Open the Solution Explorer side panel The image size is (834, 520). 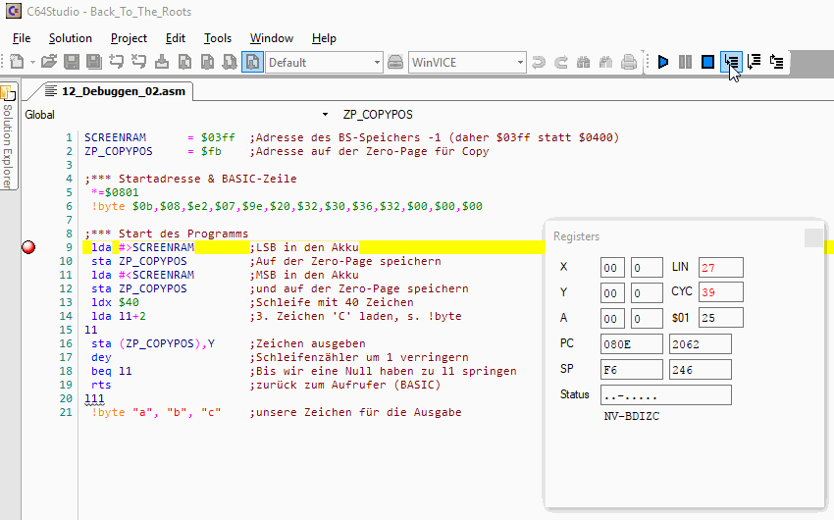point(8,137)
